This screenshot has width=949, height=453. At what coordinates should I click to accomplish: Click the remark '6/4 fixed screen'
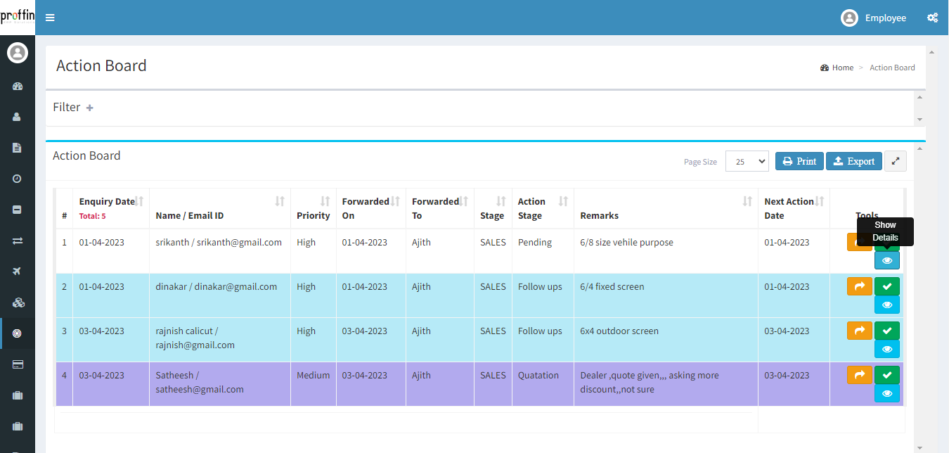click(x=612, y=286)
